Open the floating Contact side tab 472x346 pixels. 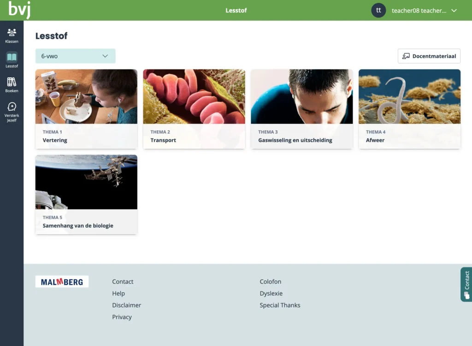tap(466, 284)
